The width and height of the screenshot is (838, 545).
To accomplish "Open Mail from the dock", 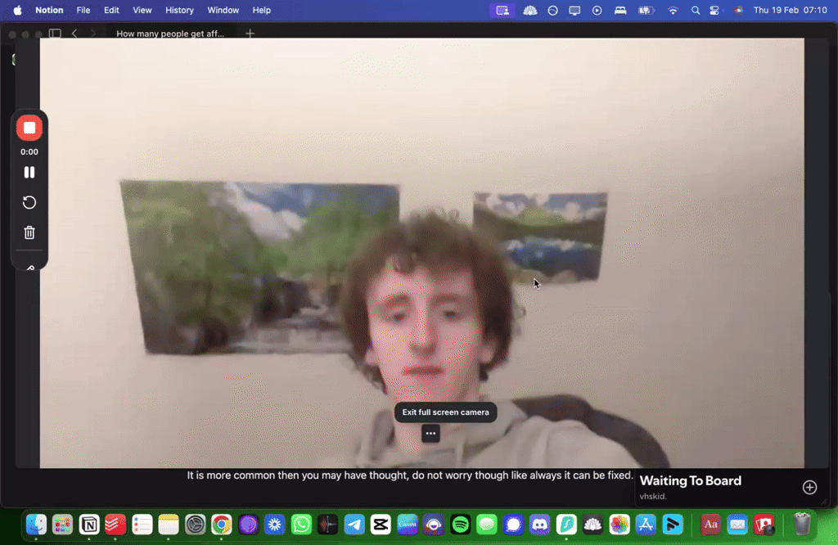I will click(x=737, y=525).
